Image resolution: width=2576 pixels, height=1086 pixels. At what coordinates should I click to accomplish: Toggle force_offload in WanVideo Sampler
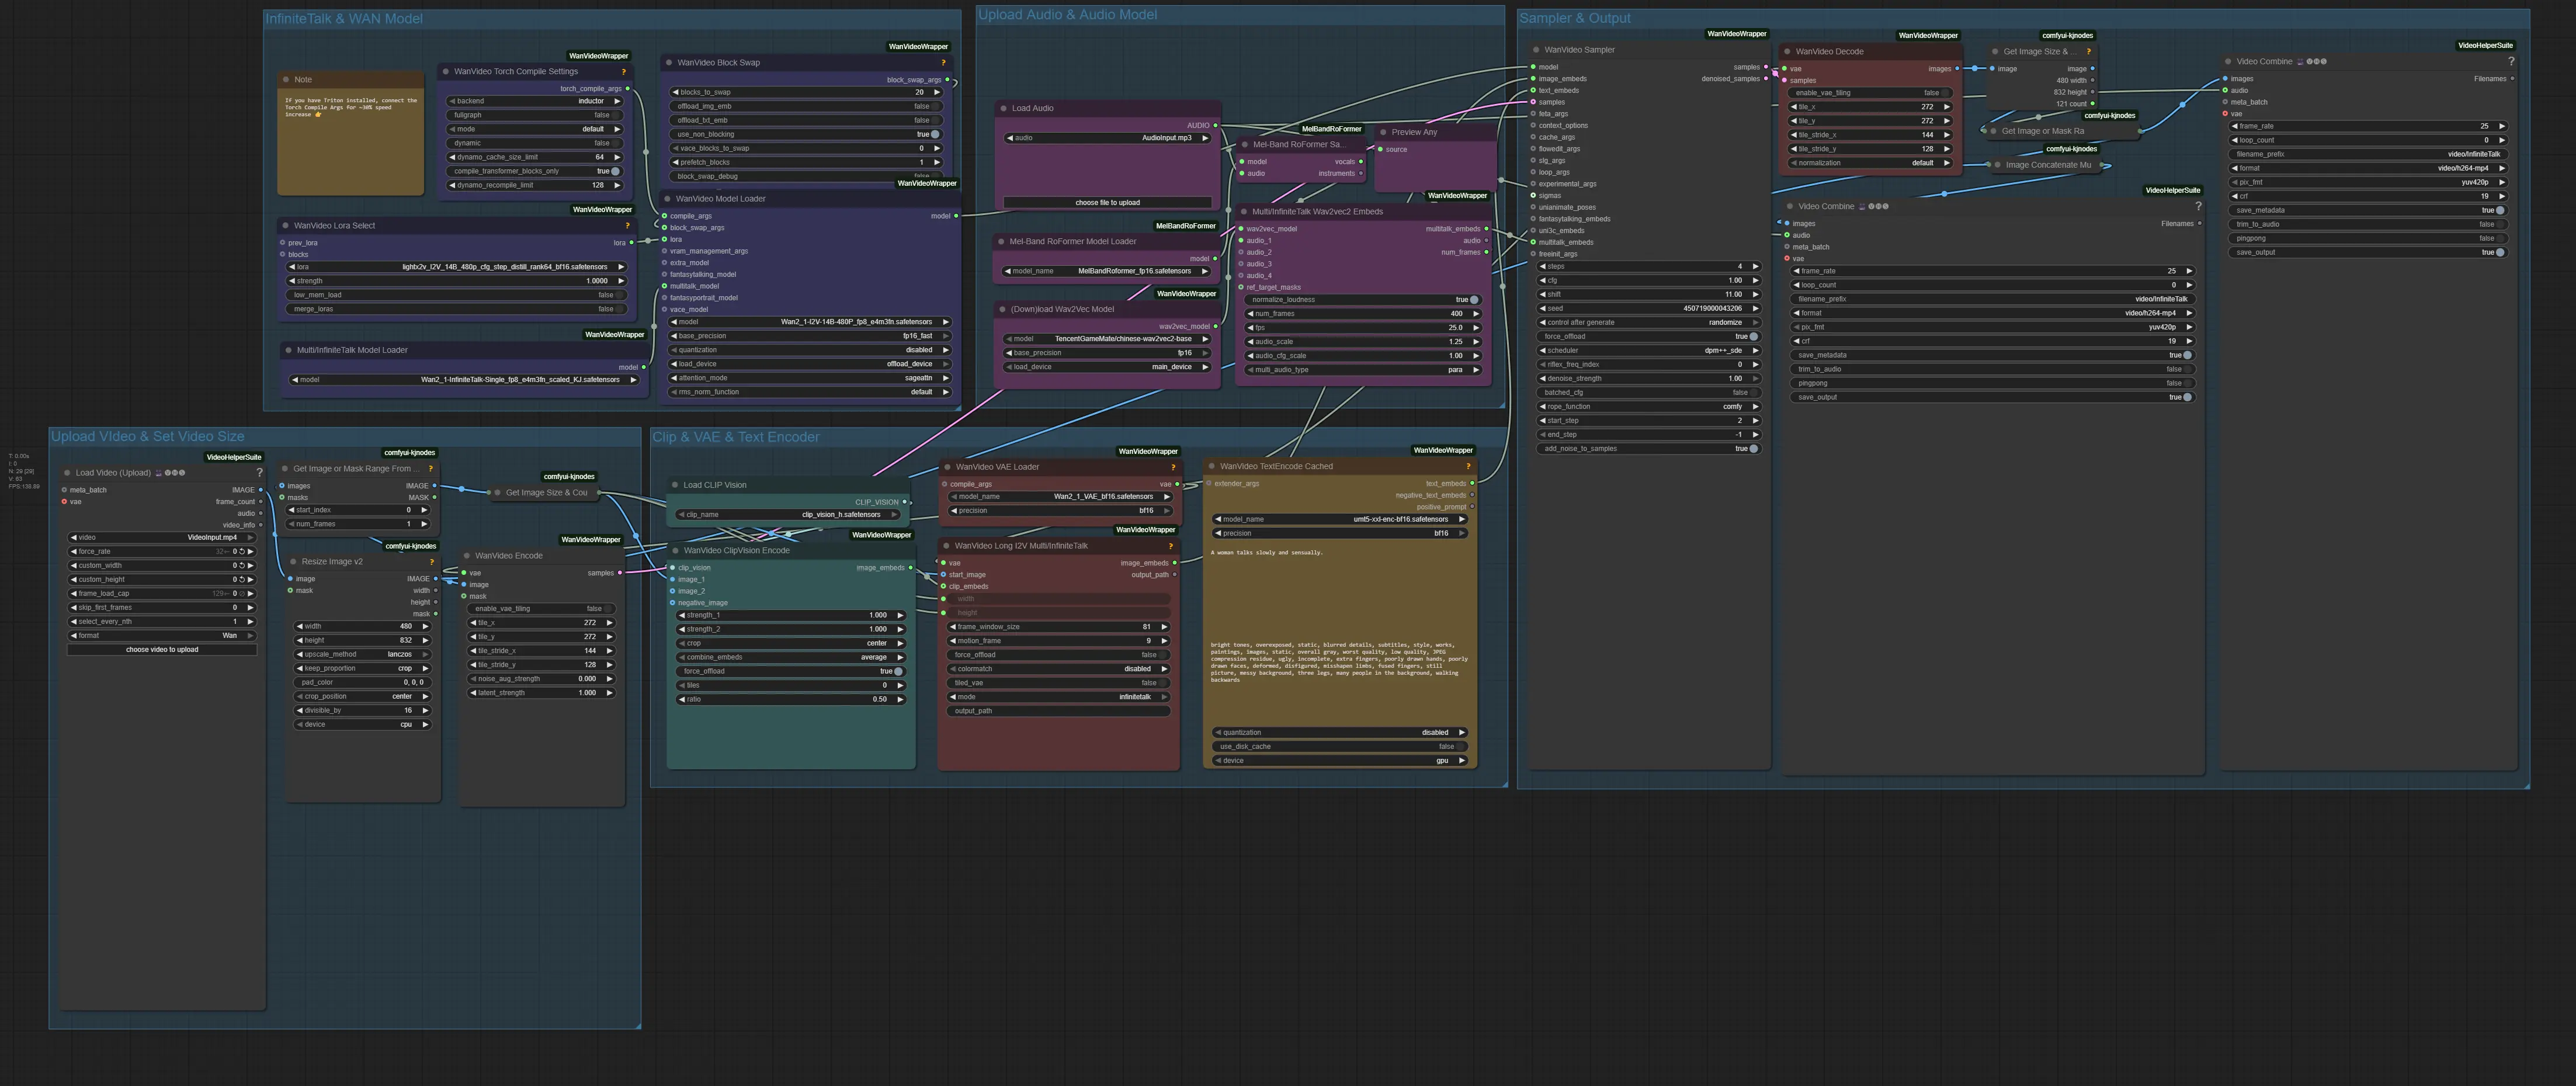[x=1753, y=337]
